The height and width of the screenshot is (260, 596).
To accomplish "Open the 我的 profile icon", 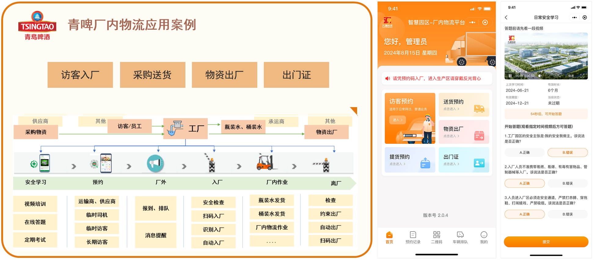I will 484,235.
